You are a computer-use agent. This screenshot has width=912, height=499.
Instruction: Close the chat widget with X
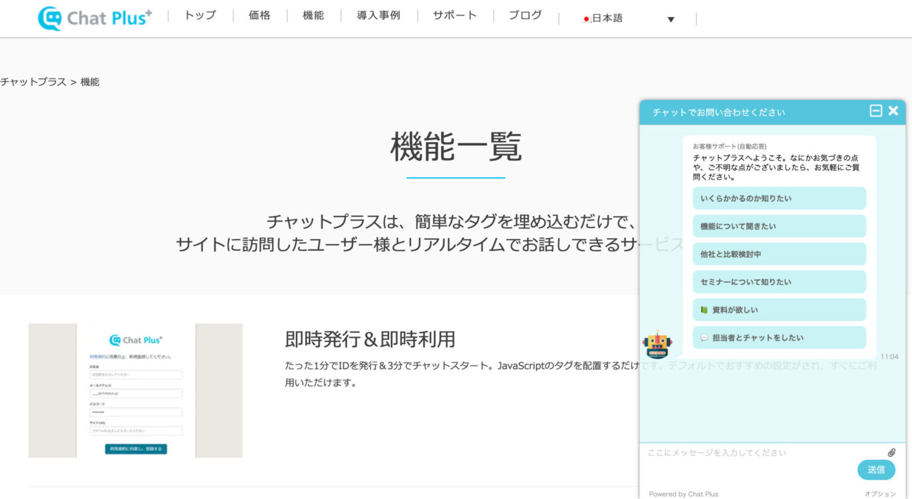893,111
